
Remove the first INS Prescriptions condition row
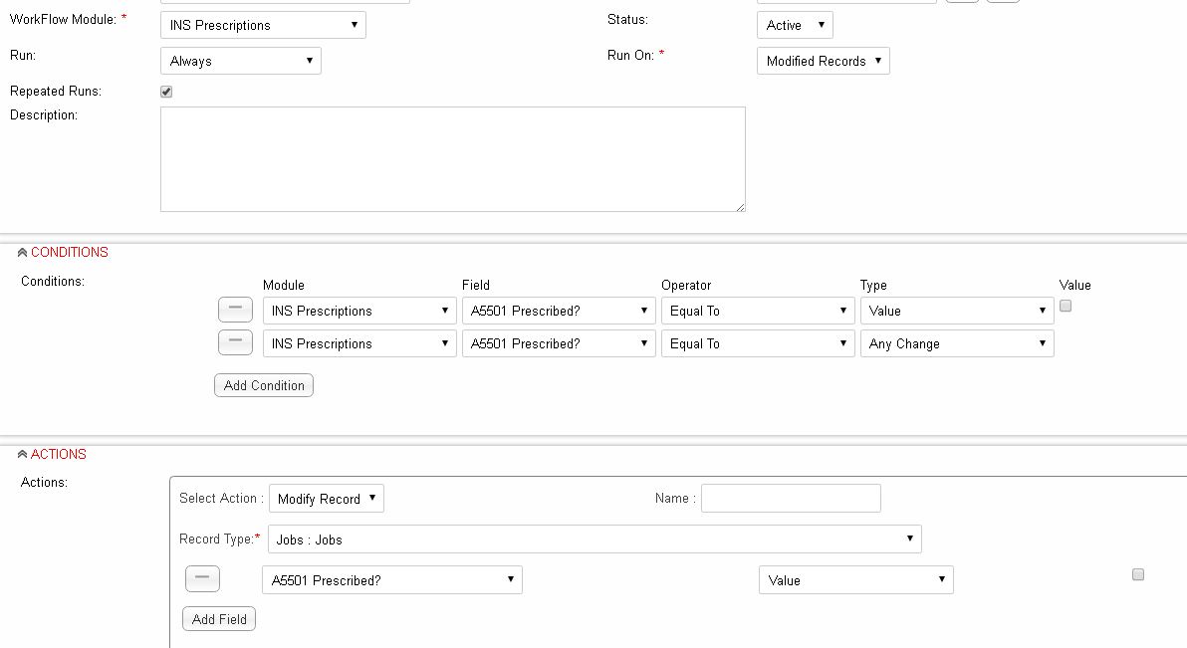235,310
